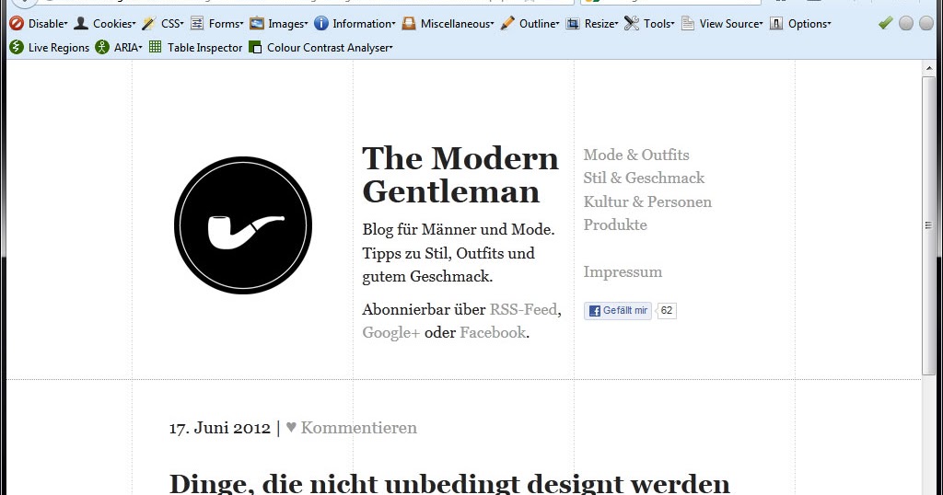Click the CSS pencil icon

[x=149, y=23]
